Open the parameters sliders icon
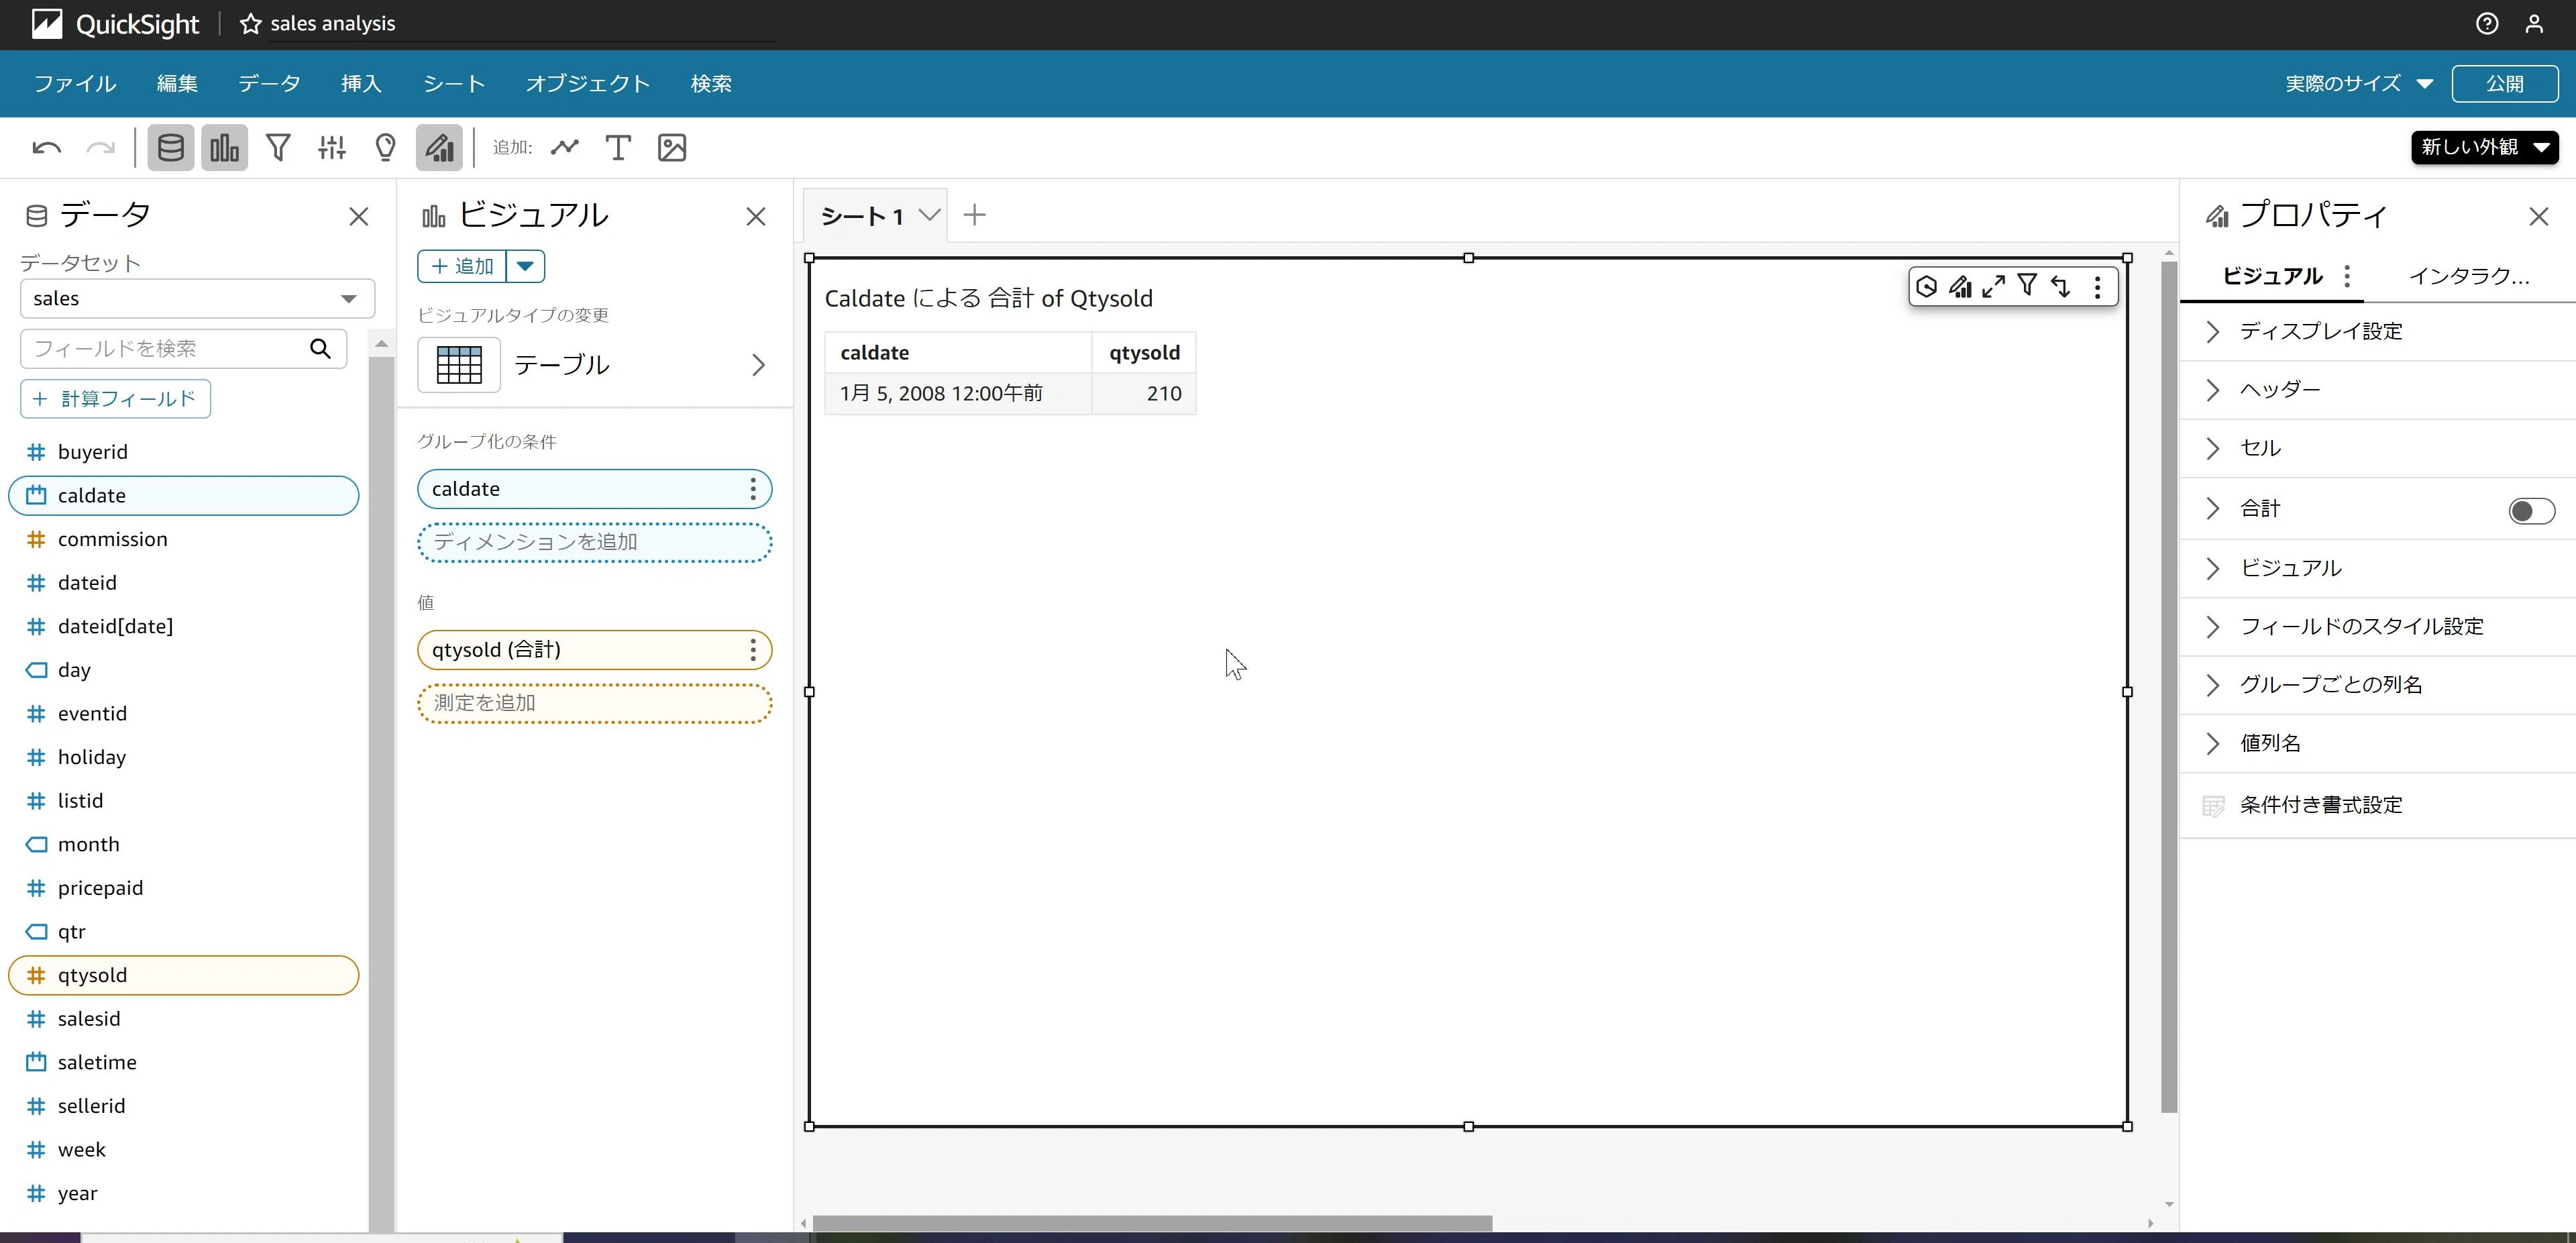The width and height of the screenshot is (2576, 1243). coord(332,148)
